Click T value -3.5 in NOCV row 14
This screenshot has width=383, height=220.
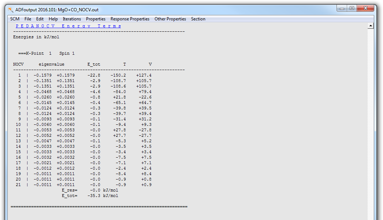[x=121, y=147]
